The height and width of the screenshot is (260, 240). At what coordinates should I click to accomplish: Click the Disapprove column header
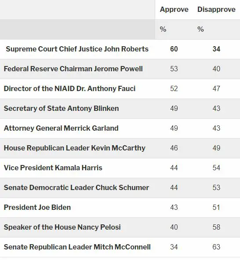click(216, 9)
